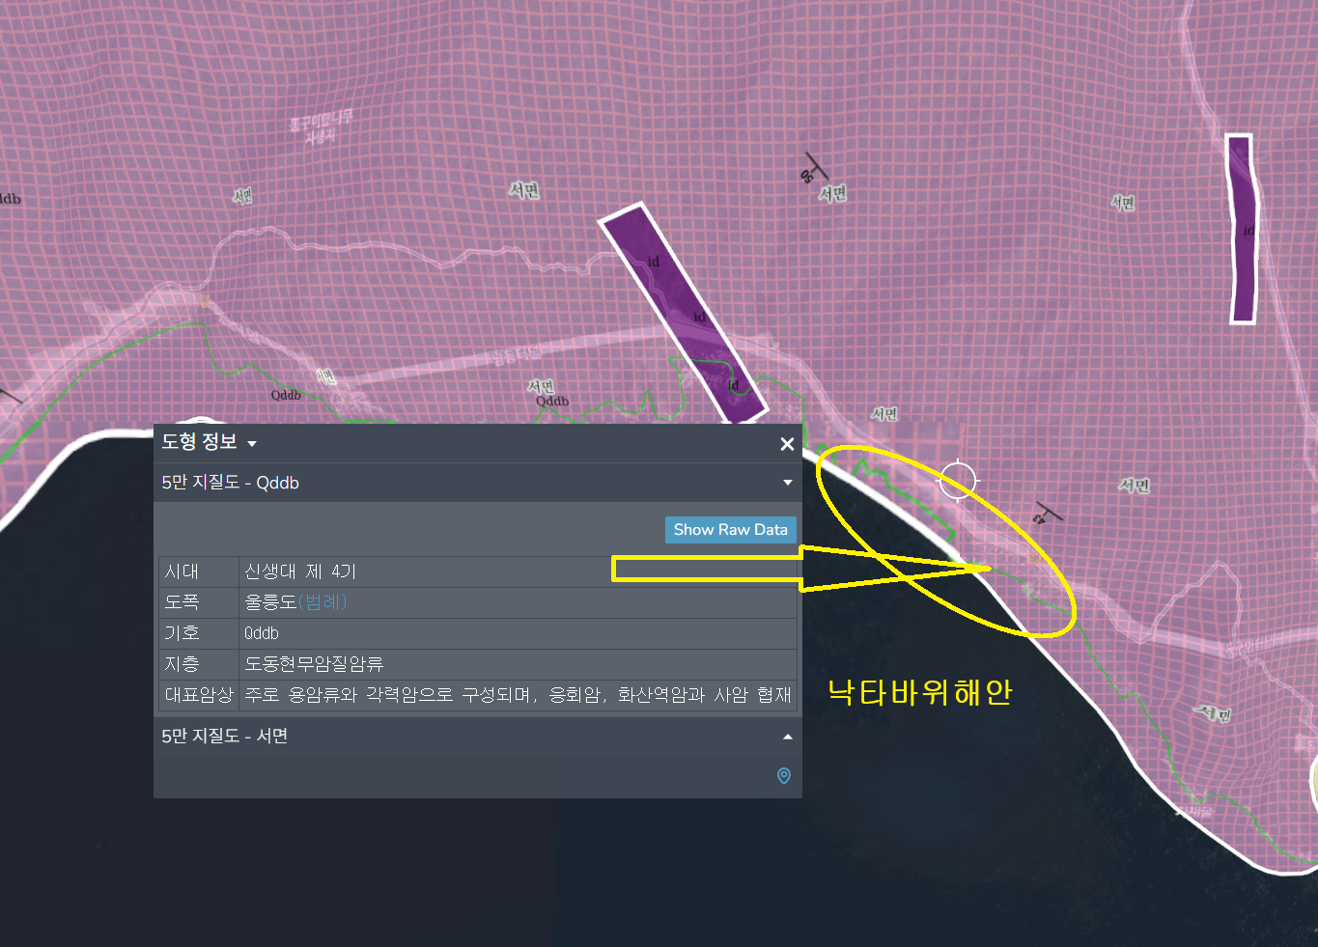This screenshot has height=947, width=1318.
Task: Click the 기호 row label
Action: tap(198, 633)
